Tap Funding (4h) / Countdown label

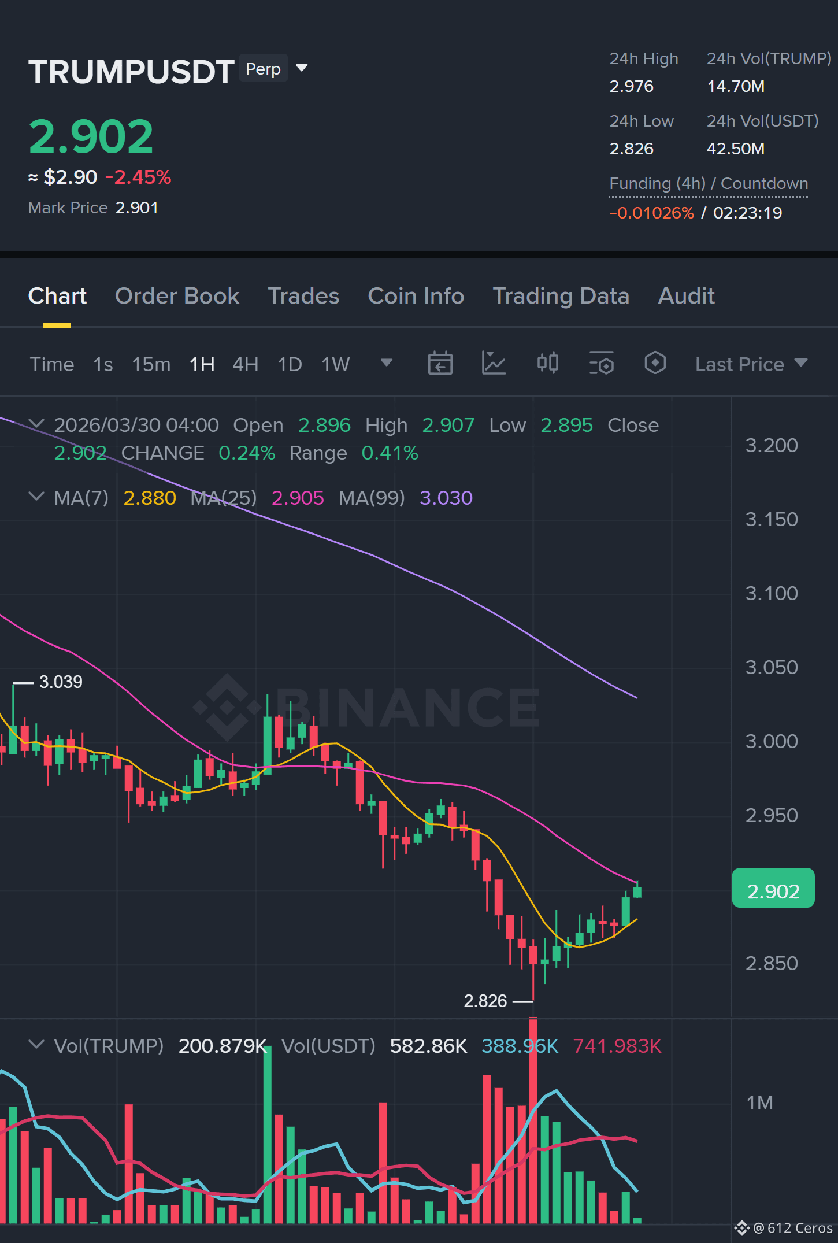[709, 184]
